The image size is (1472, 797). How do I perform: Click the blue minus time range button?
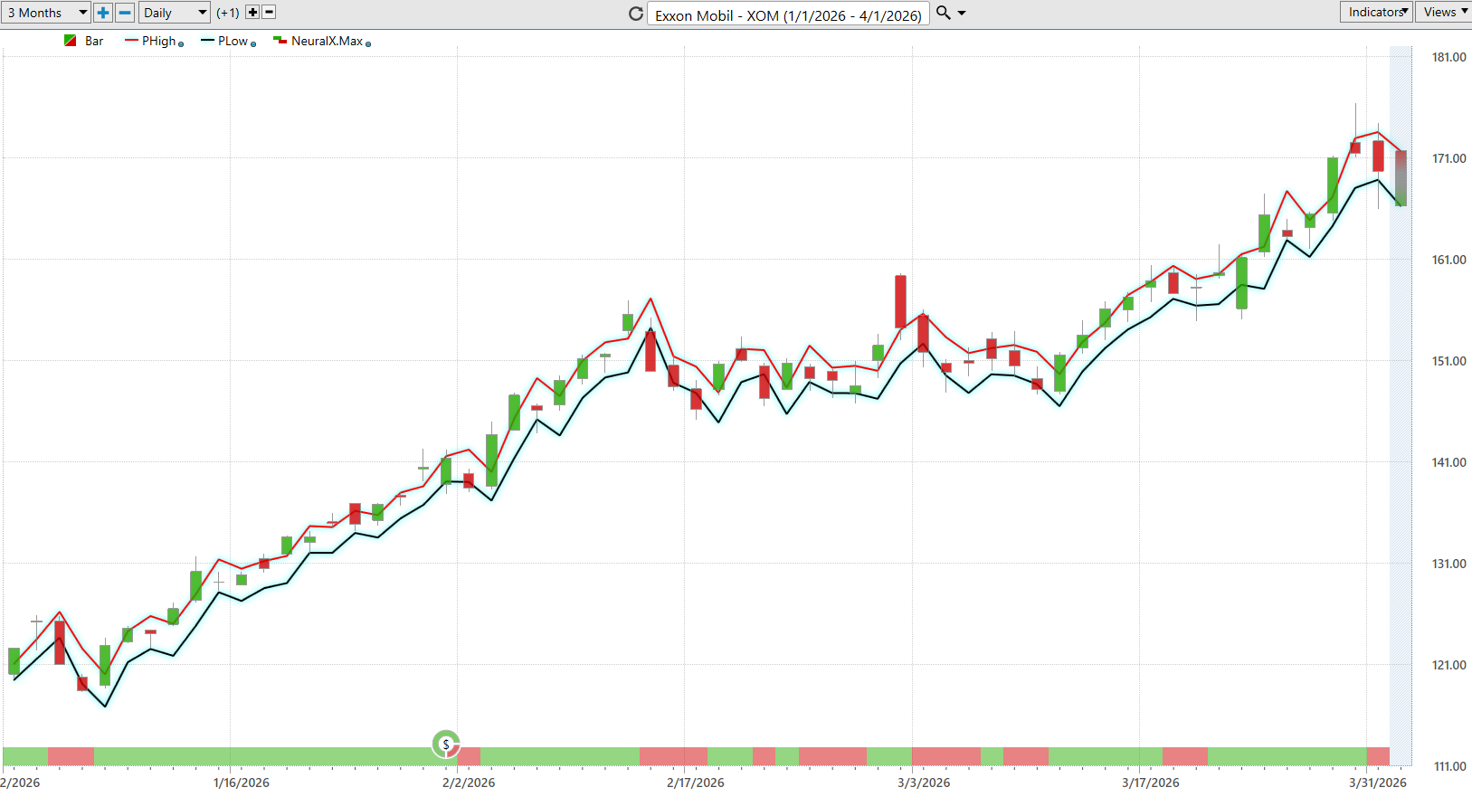pos(125,13)
